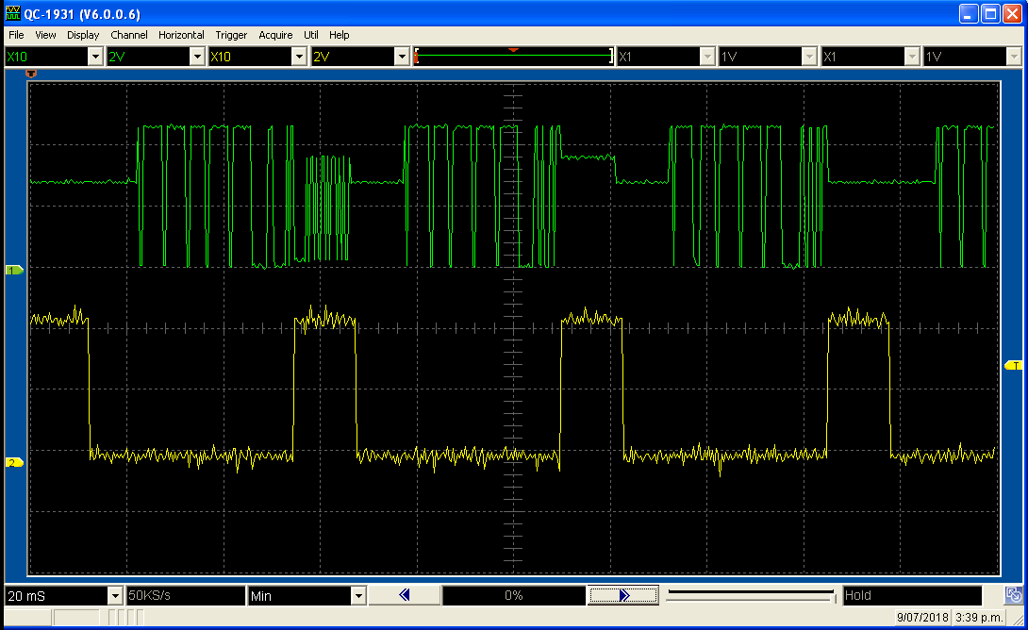Open the Acquire menu
This screenshot has height=630, width=1028.
tap(275, 35)
